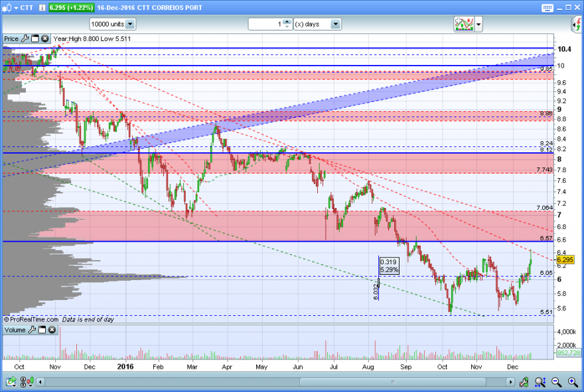Click the 10.4 price axis label

[564, 49]
